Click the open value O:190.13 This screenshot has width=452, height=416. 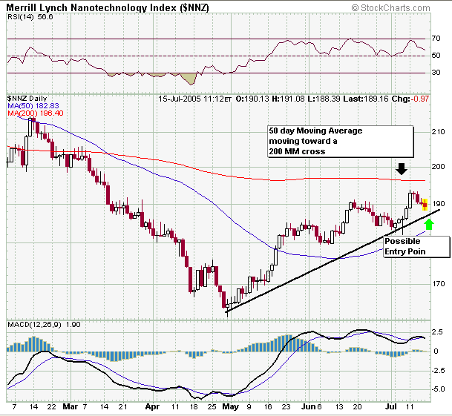[x=252, y=99]
